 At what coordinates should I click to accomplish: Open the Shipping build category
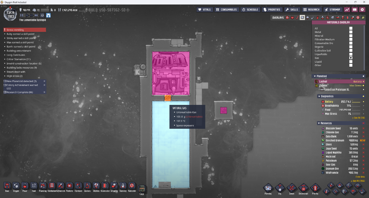(x=114, y=187)
